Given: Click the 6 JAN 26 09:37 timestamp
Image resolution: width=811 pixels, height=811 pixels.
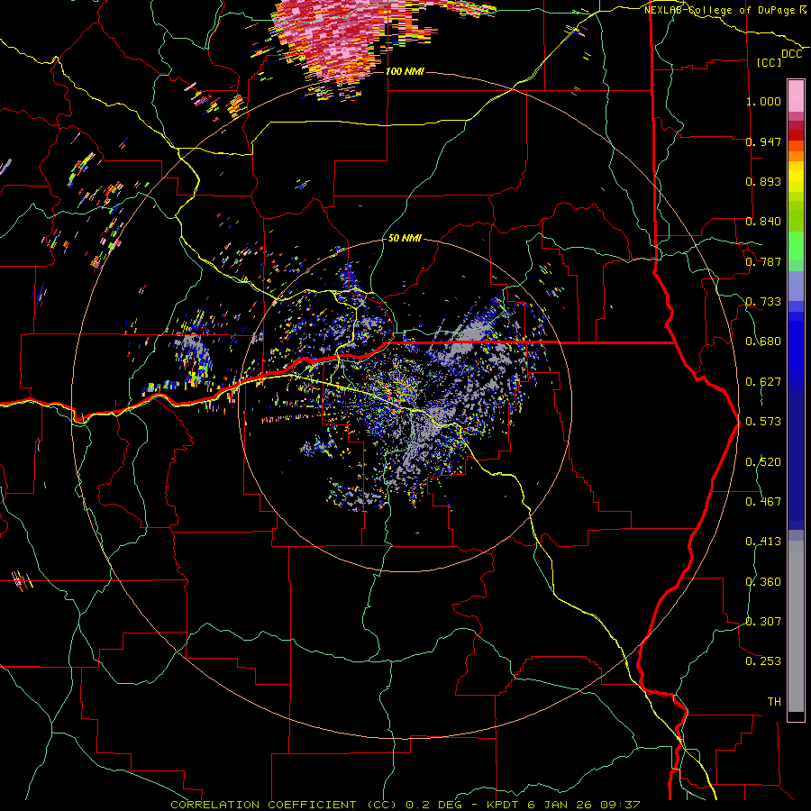Looking at the screenshot, I should pos(584,805).
